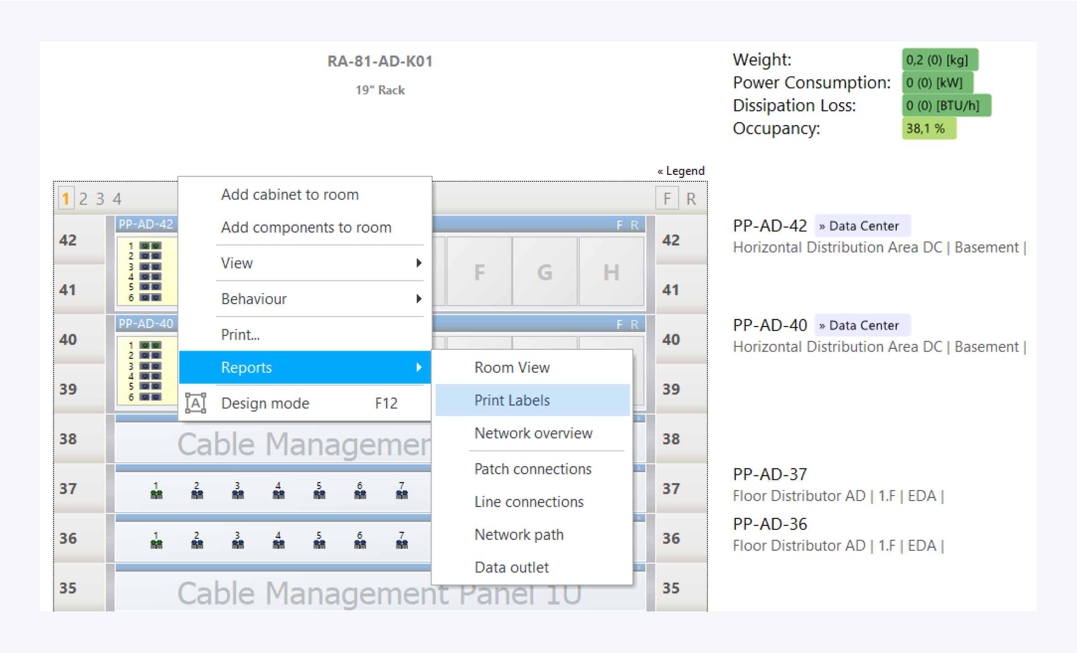Switch to rack page tab 3
The image size is (1077, 653).
pyautogui.click(x=100, y=199)
